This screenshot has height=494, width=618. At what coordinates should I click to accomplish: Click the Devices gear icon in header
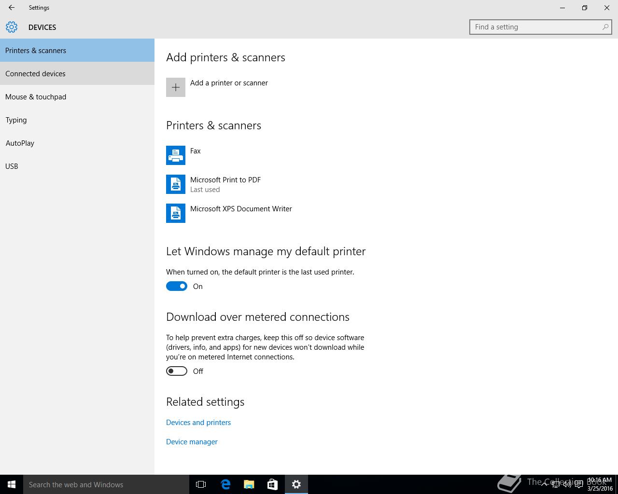(12, 27)
